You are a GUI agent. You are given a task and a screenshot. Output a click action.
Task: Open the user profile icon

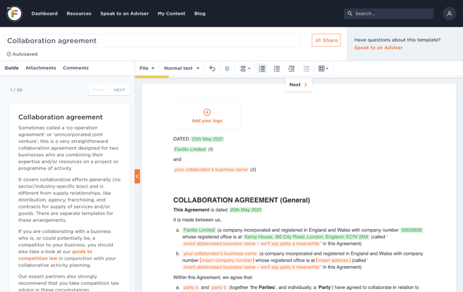[x=449, y=13]
